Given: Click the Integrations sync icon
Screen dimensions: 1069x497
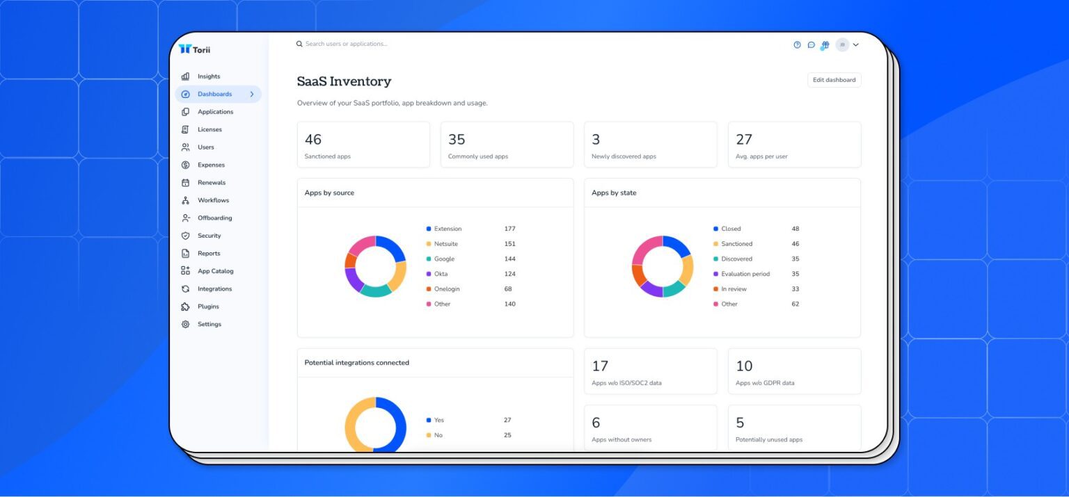Looking at the screenshot, I should (x=184, y=288).
